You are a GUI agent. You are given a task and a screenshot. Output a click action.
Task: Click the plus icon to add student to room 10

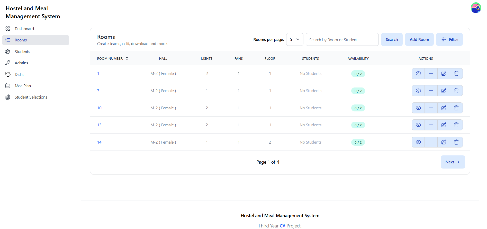tap(431, 108)
